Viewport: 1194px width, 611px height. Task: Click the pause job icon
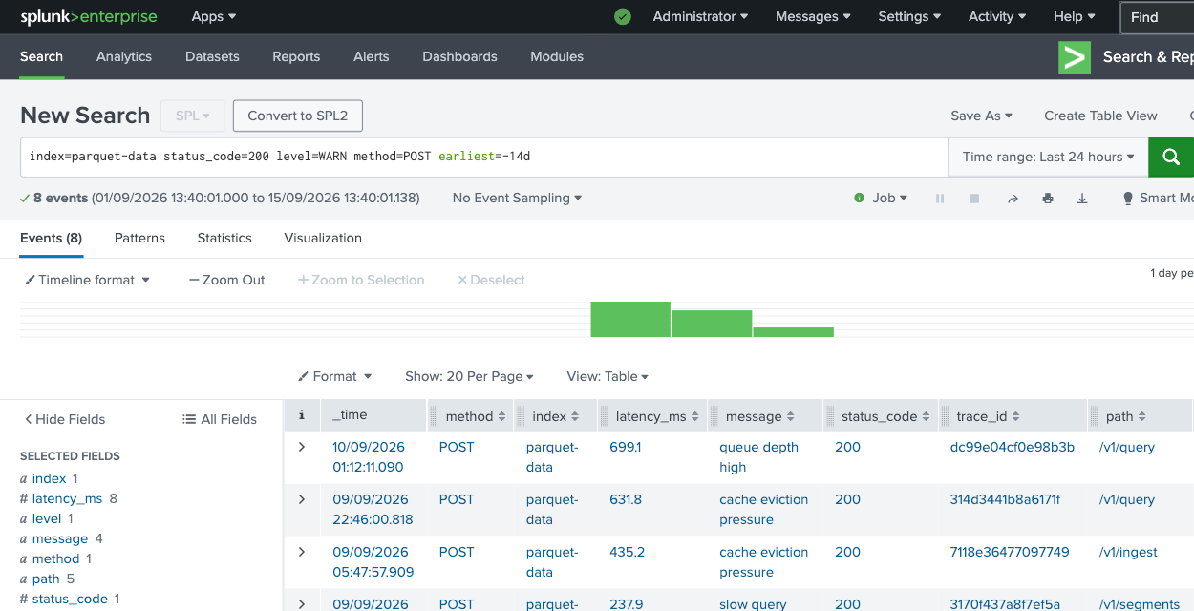click(x=940, y=199)
